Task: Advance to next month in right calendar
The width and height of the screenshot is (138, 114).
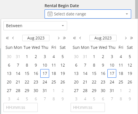Action: click(x=126, y=38)
